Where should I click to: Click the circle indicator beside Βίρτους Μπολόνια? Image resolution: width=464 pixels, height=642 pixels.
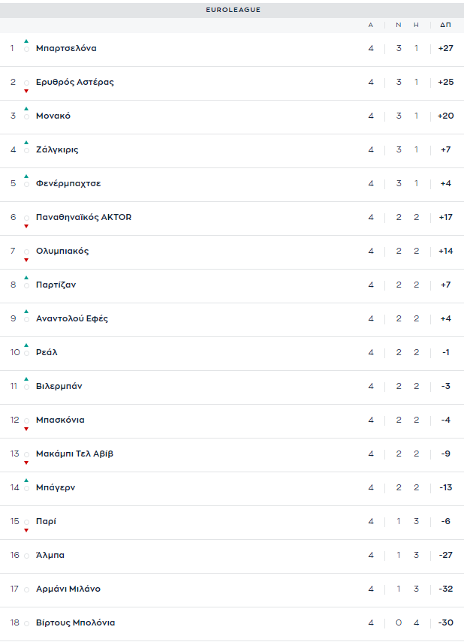pyautogui.click(x=26, y=623)
